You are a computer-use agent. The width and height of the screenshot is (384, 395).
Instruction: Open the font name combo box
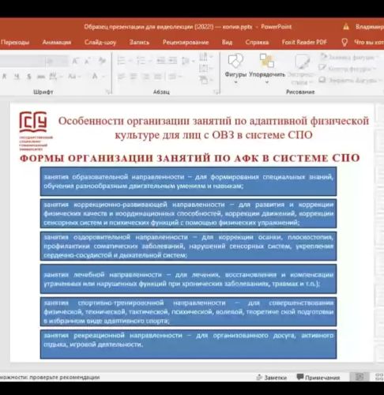(x=22, y=61)
